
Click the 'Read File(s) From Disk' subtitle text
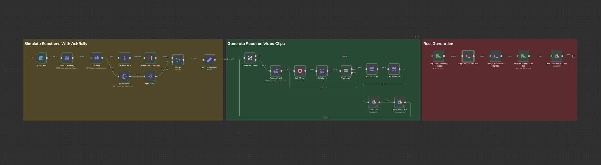(x=523, y=68)
